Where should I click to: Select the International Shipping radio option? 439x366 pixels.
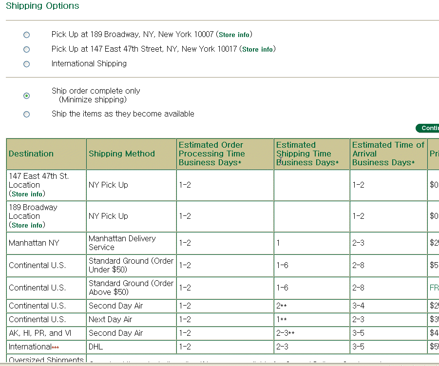point(27,64)
